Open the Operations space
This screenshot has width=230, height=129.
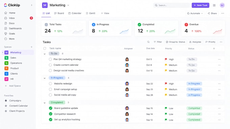(x=16, y=63)
